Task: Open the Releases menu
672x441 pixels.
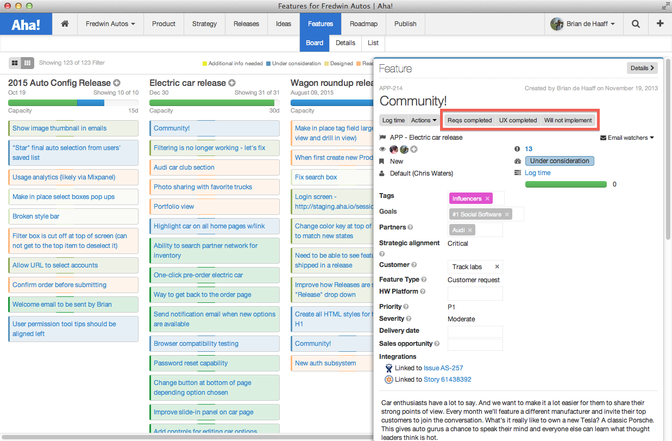Action: pyautogui.click(x=246, y=24)
